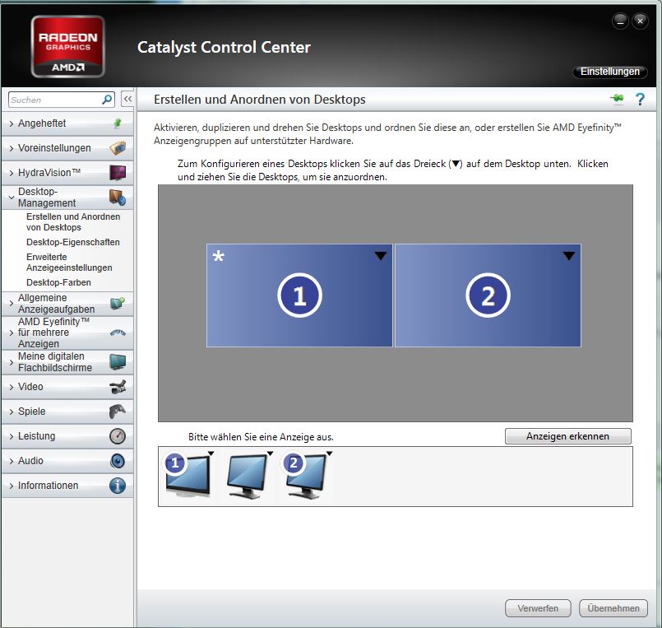Click the Leistung gauge icon
This screenshot has height=628, width=662.
pyautogui.click(x=118, y=436)
